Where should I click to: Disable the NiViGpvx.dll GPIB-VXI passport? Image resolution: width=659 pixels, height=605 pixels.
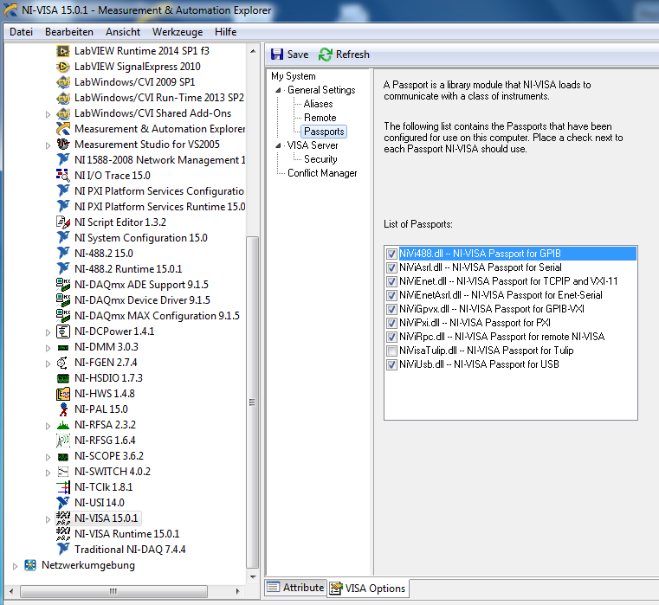pos(391,309)
